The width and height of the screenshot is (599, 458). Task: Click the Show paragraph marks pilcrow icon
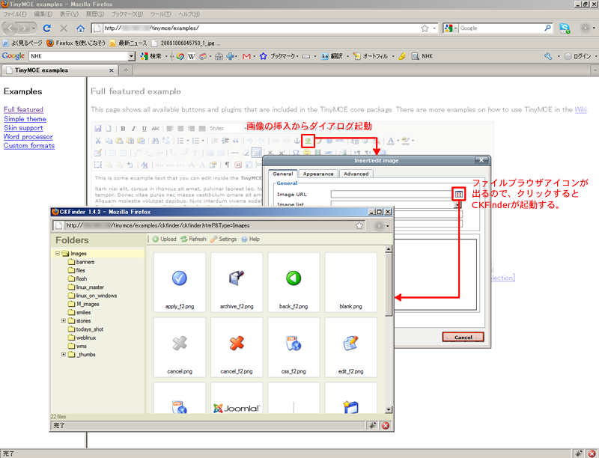(x=228, y=165)
